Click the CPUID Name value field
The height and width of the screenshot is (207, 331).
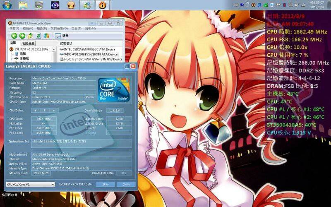[x=63, y=102]
